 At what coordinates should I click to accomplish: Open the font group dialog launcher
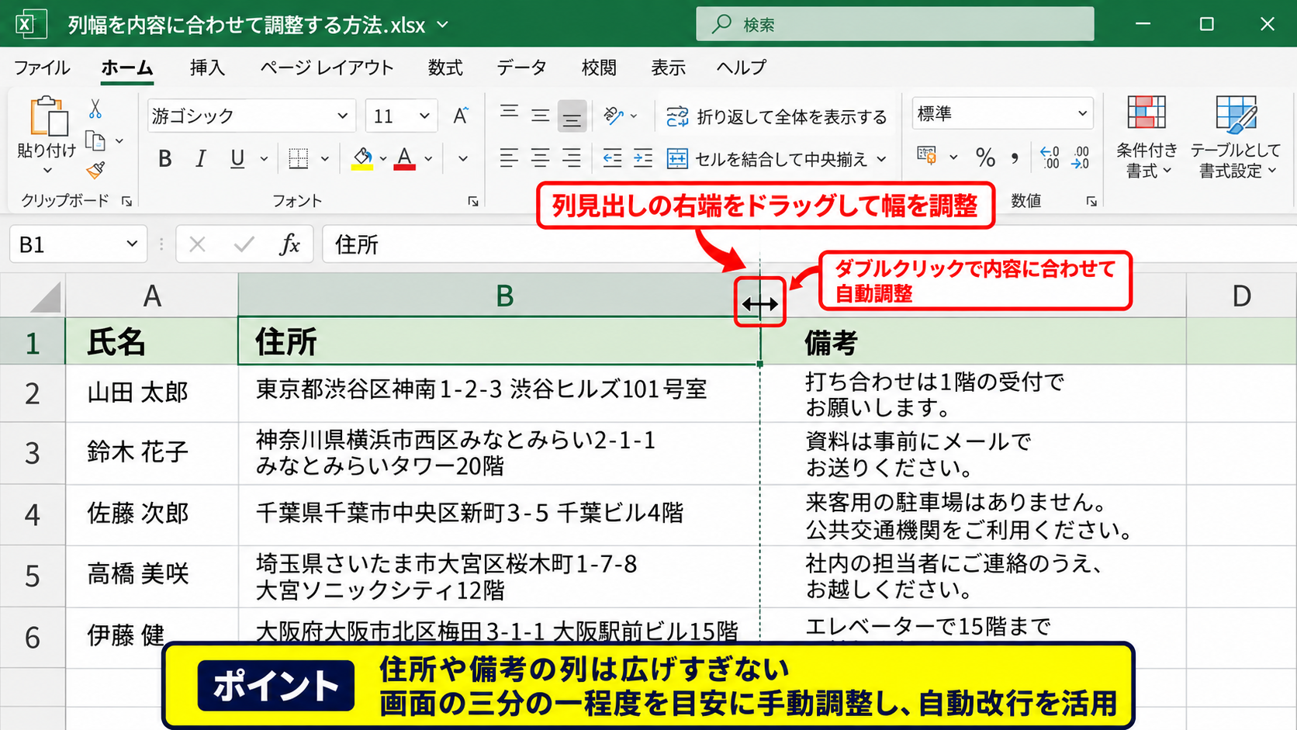(473, 202)
